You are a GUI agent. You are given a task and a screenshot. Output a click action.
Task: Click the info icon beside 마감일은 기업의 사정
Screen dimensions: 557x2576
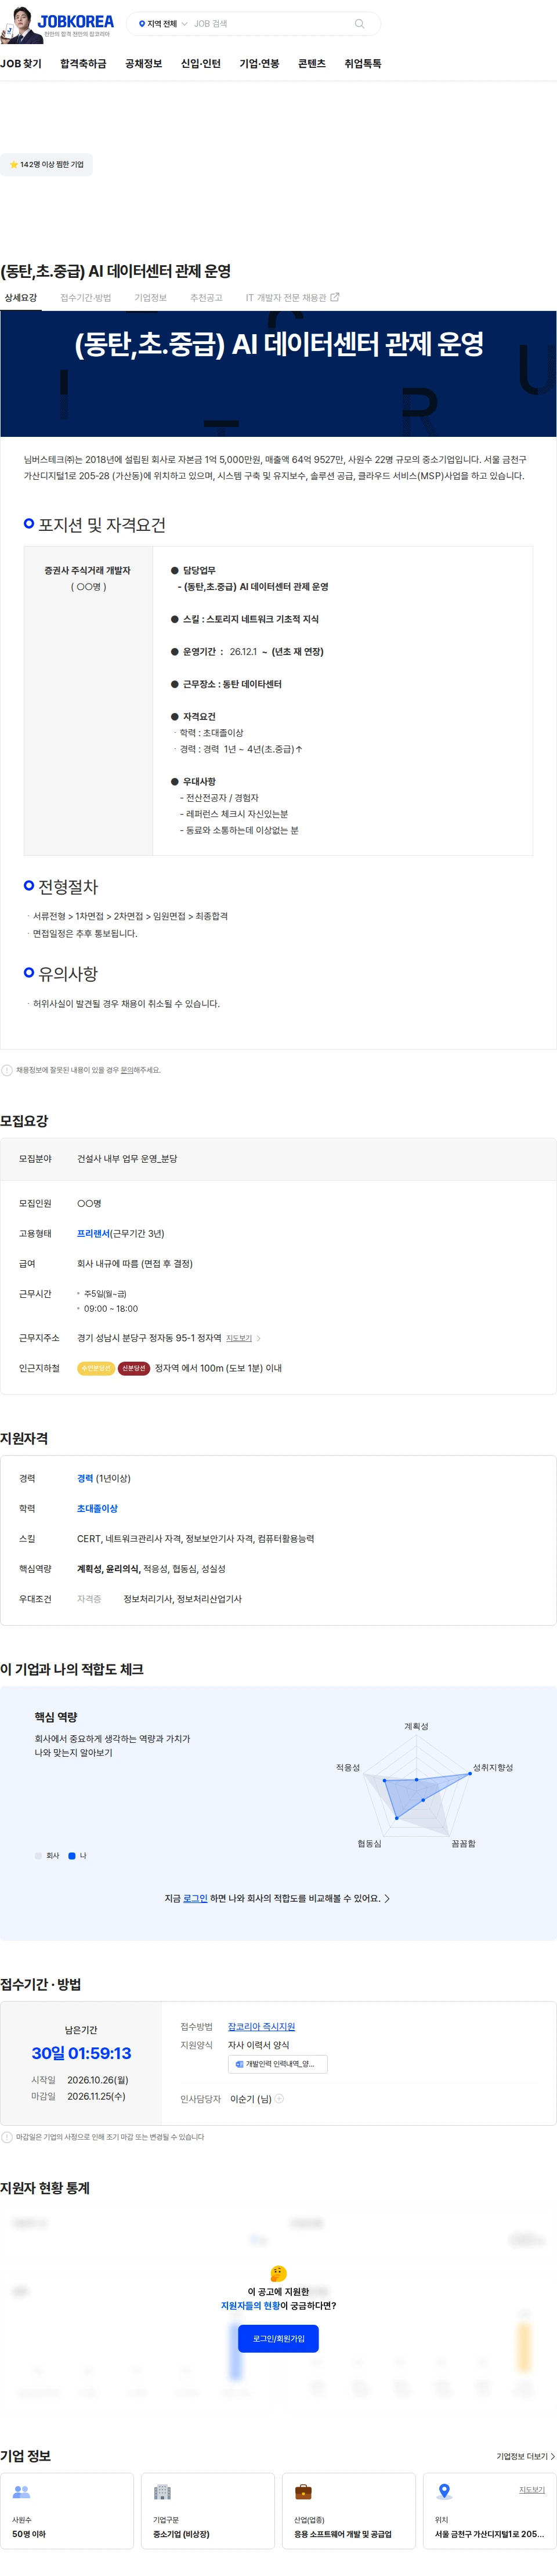(7, 2137)
